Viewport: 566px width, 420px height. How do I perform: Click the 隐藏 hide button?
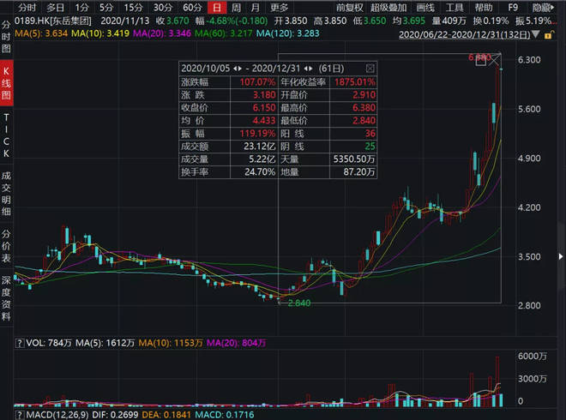tap(542, 7)
